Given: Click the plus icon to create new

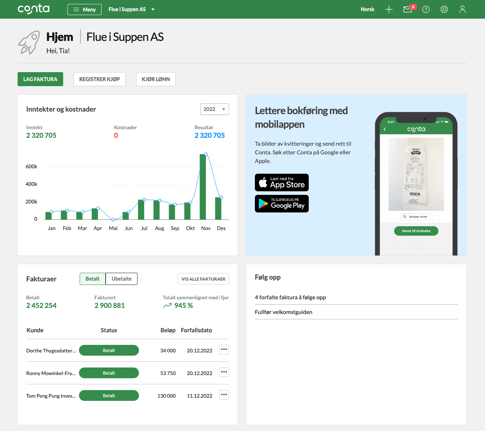Looking at the screenshot, I should pos(389,9).
